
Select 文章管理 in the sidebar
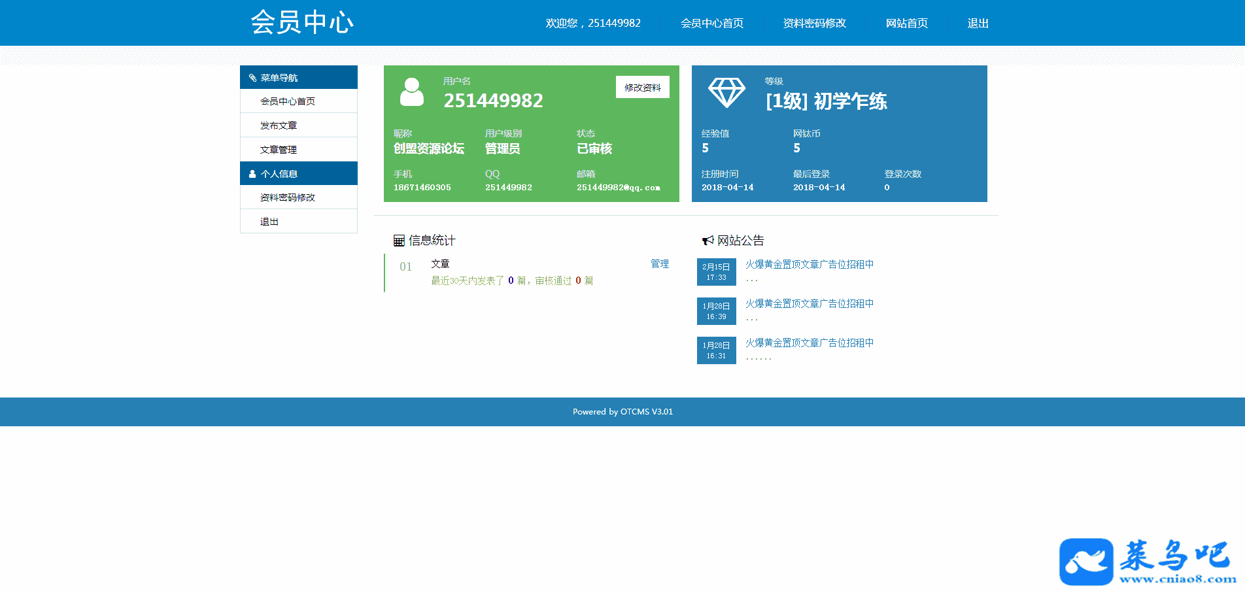279,150
